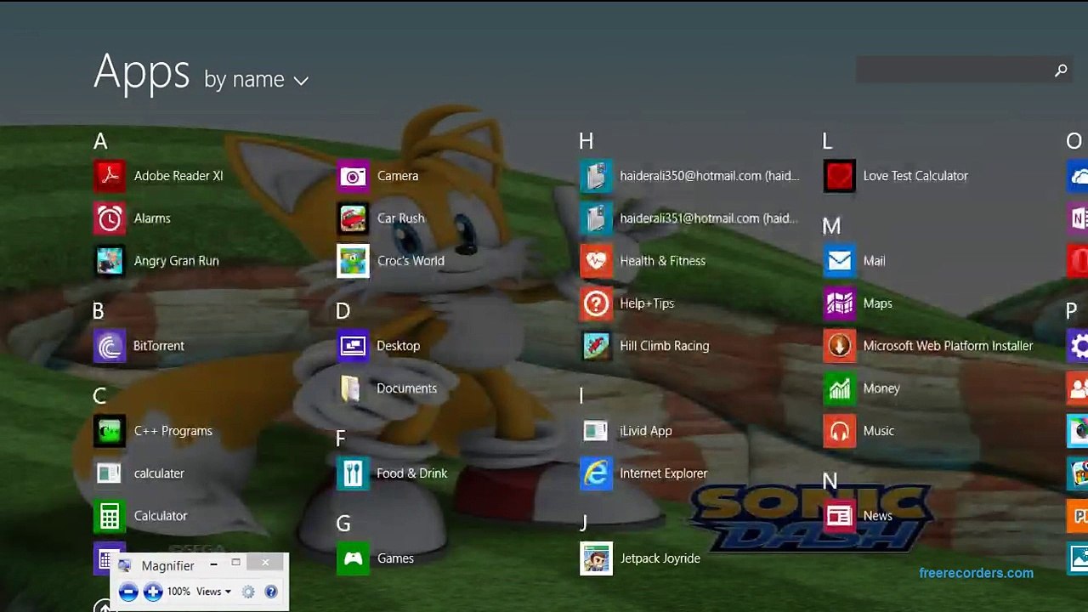Image resolution: width=1088 pixels, height=612 pixels.
Task: Close the Magnifier window
Action: (265, 563)
